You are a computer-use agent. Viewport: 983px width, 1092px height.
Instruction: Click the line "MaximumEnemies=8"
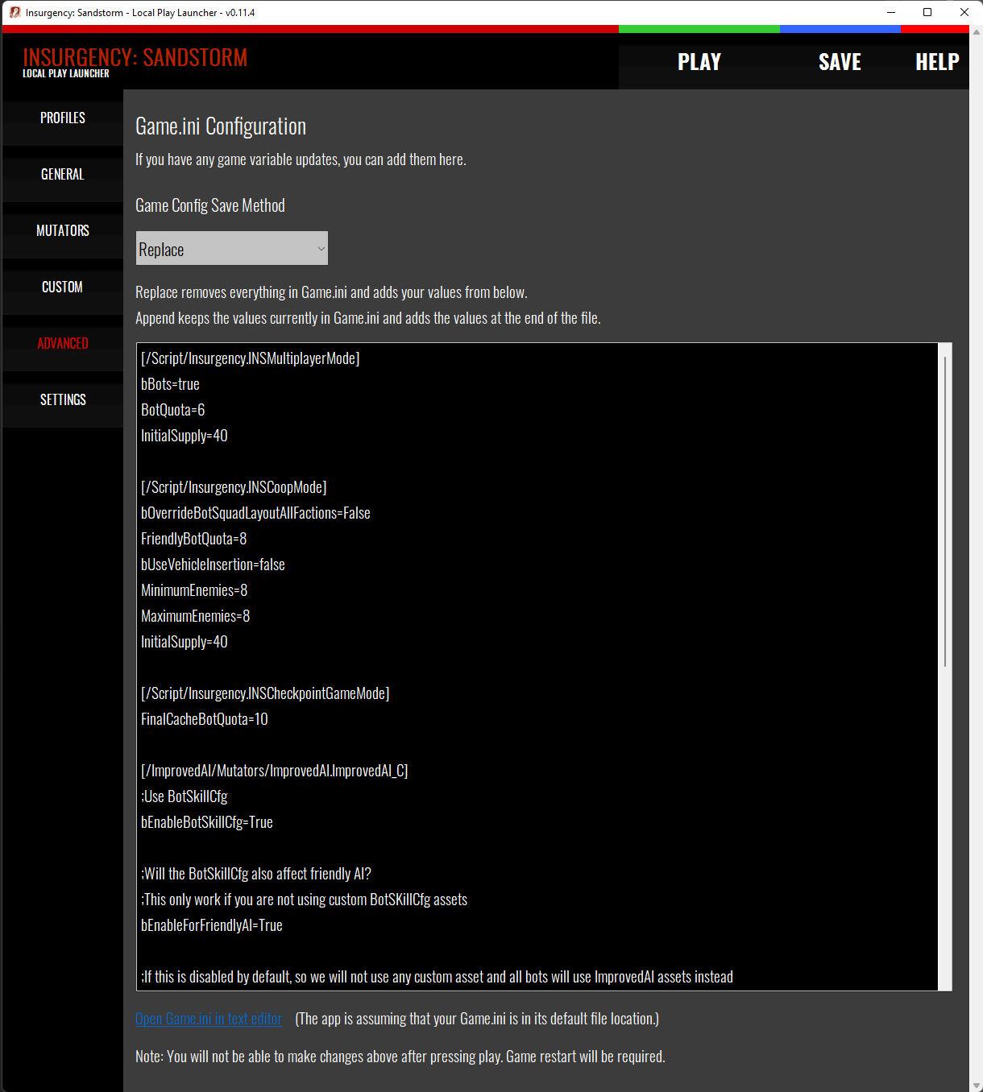tap(195, 616)
